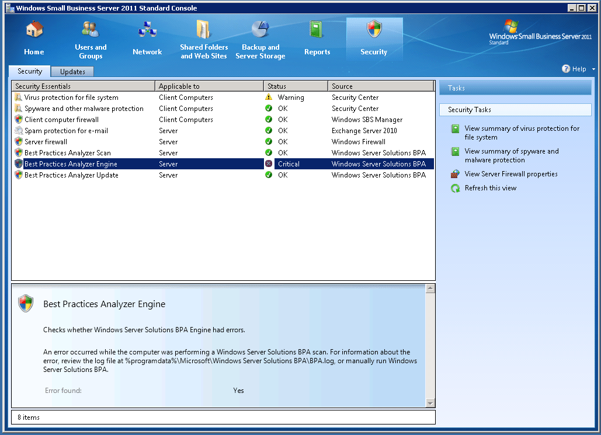The width and height of the screenshot is (601, 435).
Task: Select Client computer firewall row
Action: [223, 120]
